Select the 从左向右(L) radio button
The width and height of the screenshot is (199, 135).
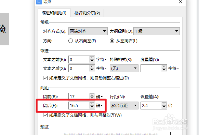(112, 41)
